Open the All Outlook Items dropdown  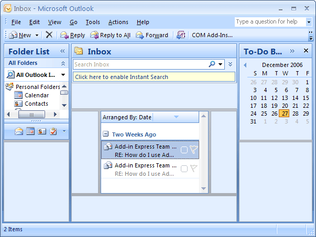click(63, 75)
